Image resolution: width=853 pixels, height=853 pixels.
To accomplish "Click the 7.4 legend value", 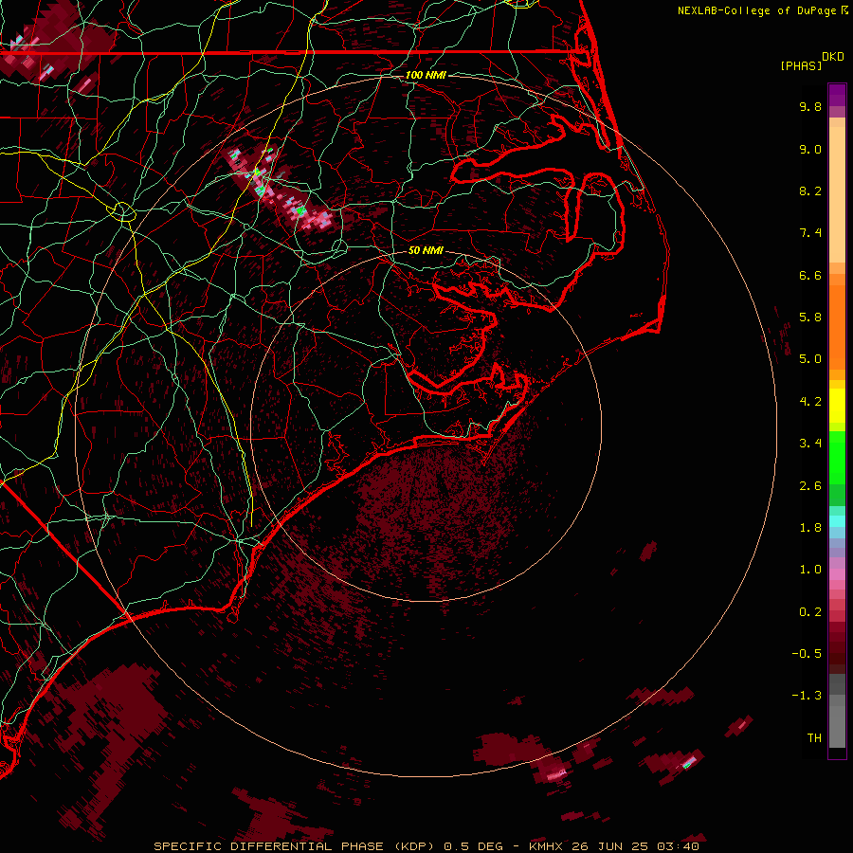I will (x=810, y=233).
